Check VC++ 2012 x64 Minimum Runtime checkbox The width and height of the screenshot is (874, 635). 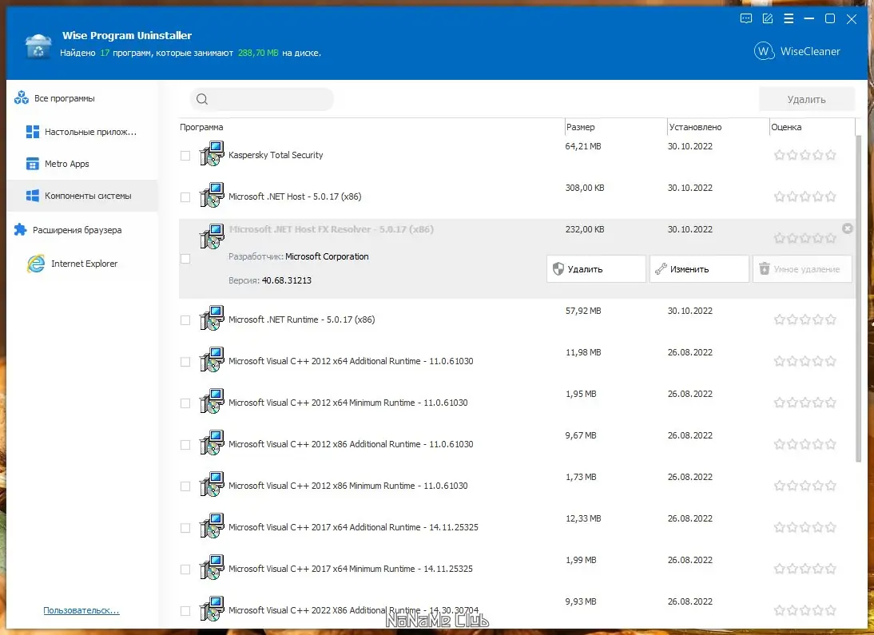pyautogui.click(x=185, y=403)
